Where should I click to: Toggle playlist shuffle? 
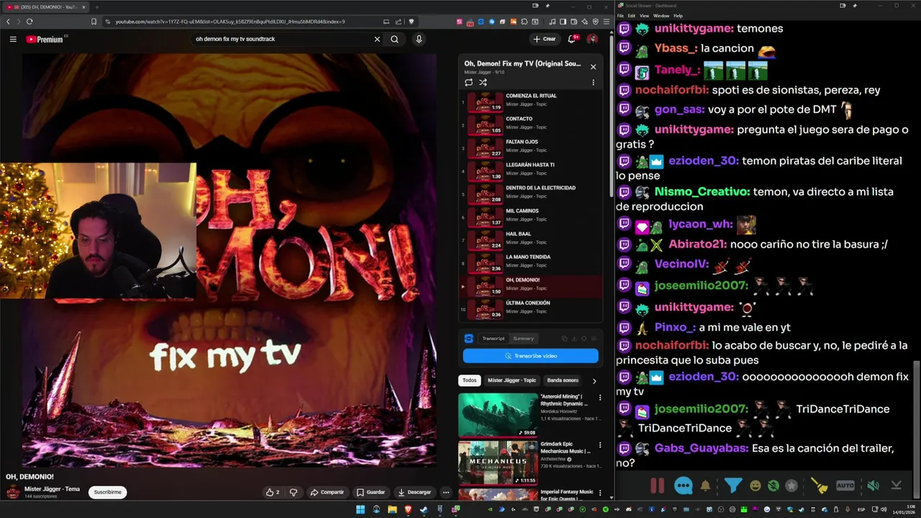483,82
